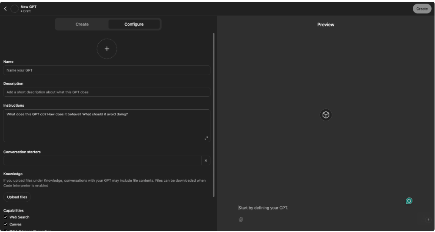Click the GPT avatar circle in header
The width and height of the screenshot is (435, 232).
click(14, 9)
